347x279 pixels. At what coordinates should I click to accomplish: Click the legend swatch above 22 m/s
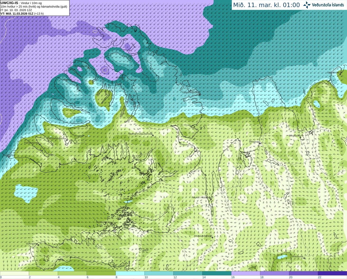point(332,273)
